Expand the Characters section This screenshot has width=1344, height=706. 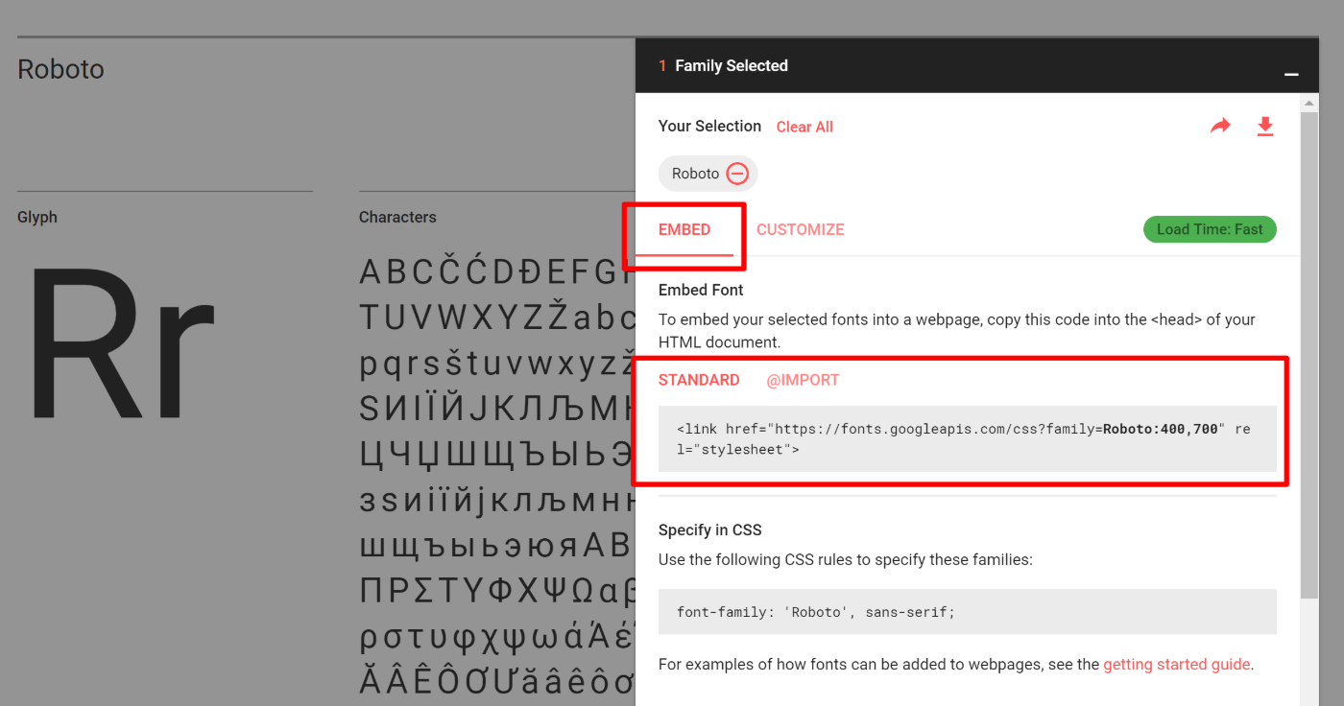coord(397,217)
